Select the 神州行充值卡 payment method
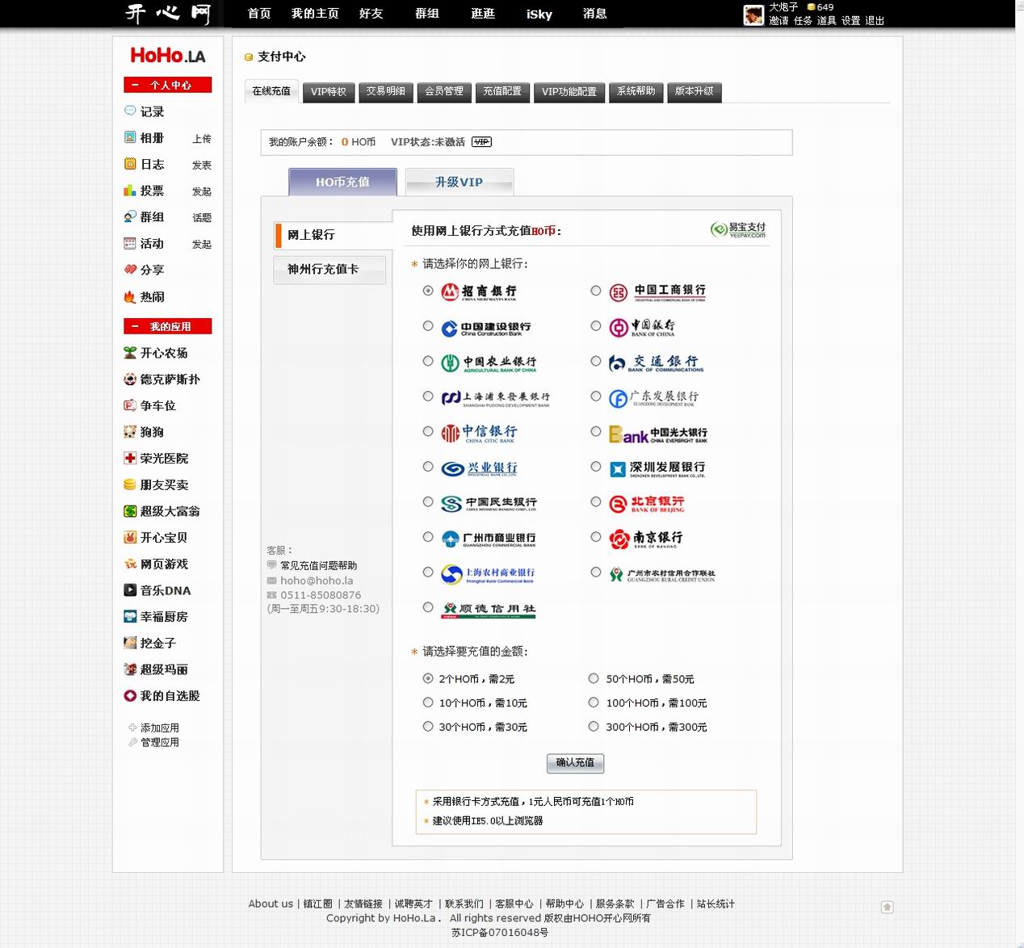Viewport: 1024px width, 948px height. (x=329, y=270)
